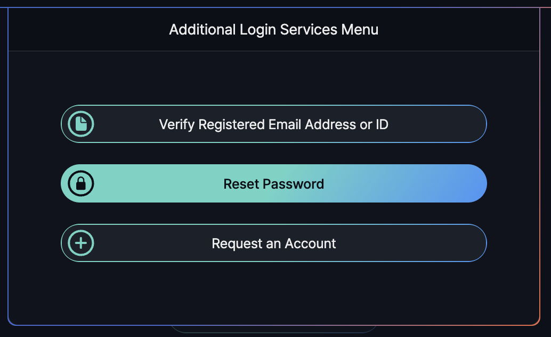Image resolution: width=551 pixels, height=337 pixels.
Task: Click the word 'Account' in the bottom option
Action: click(311, 243)
